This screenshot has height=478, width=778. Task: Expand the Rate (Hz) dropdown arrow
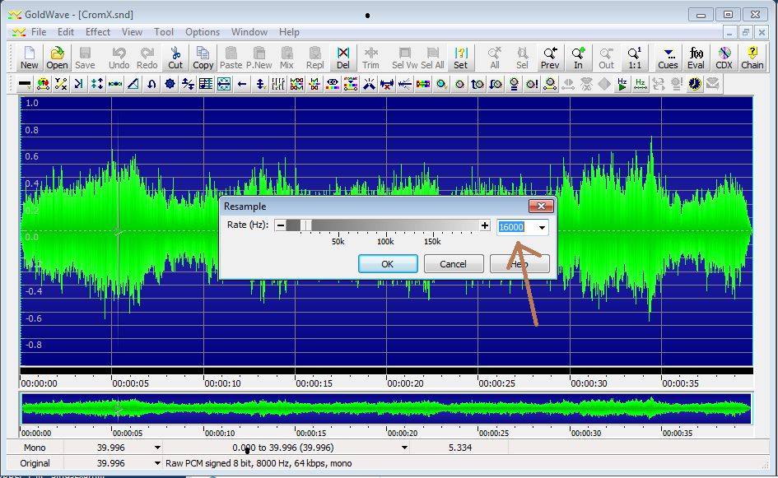[542, 227]
